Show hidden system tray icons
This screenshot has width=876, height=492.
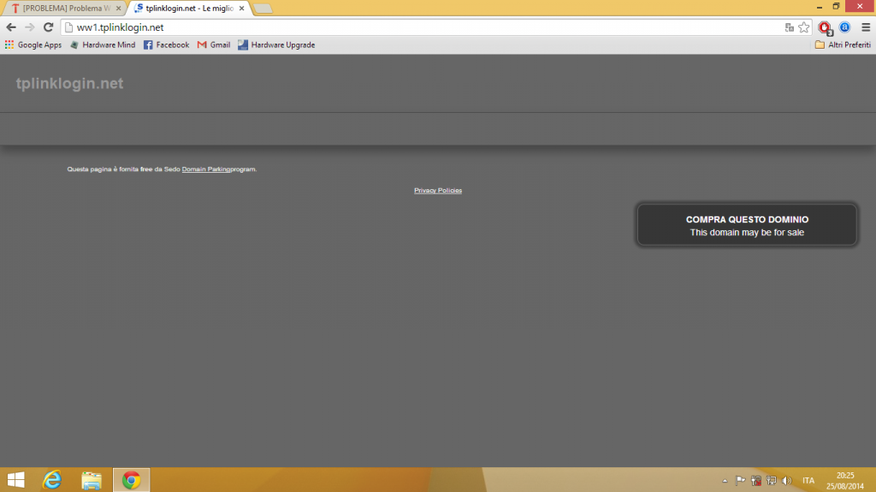pyautogui.click(x=725, y=481)
